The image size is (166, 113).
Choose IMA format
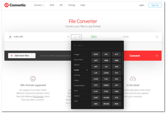(96, 104)
